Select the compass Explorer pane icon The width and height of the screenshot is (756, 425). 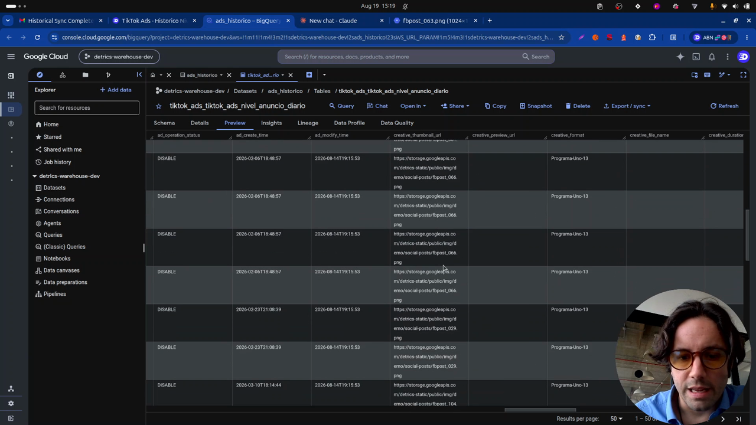pyautogui.click(x=40, y=75)
